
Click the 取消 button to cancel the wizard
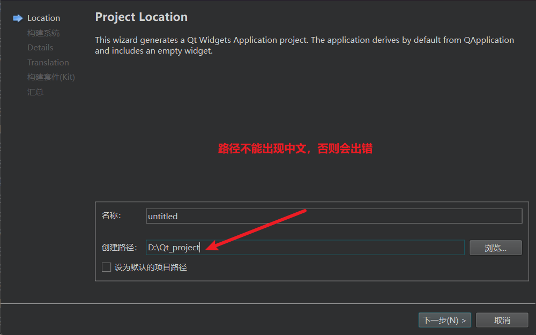pos(502,319)
